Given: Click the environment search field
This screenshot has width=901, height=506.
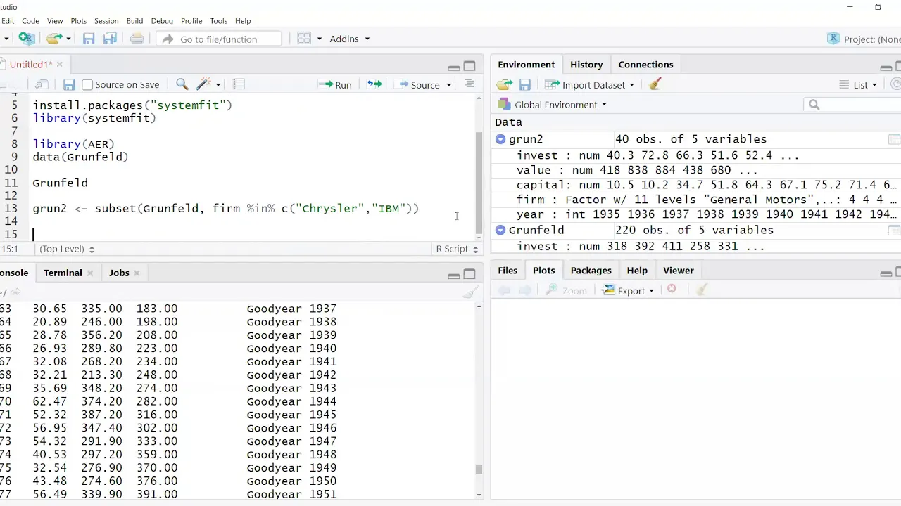Looking at the screenshot, I should tap(852, 105).
